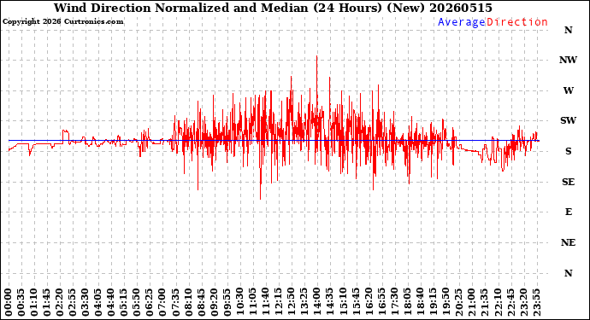
Task: Click the 21:00 time axis label
Action: [x=471, y=302]
